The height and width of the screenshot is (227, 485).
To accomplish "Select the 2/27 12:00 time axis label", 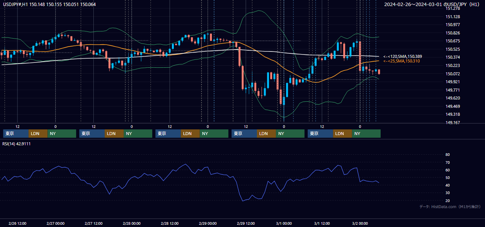I will (x=93, y=223).
